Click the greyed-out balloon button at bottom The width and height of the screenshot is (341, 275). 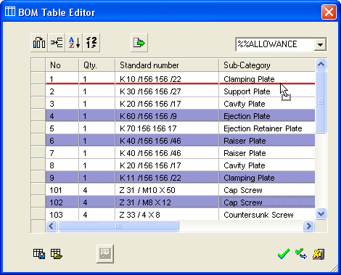coord(105,254)
